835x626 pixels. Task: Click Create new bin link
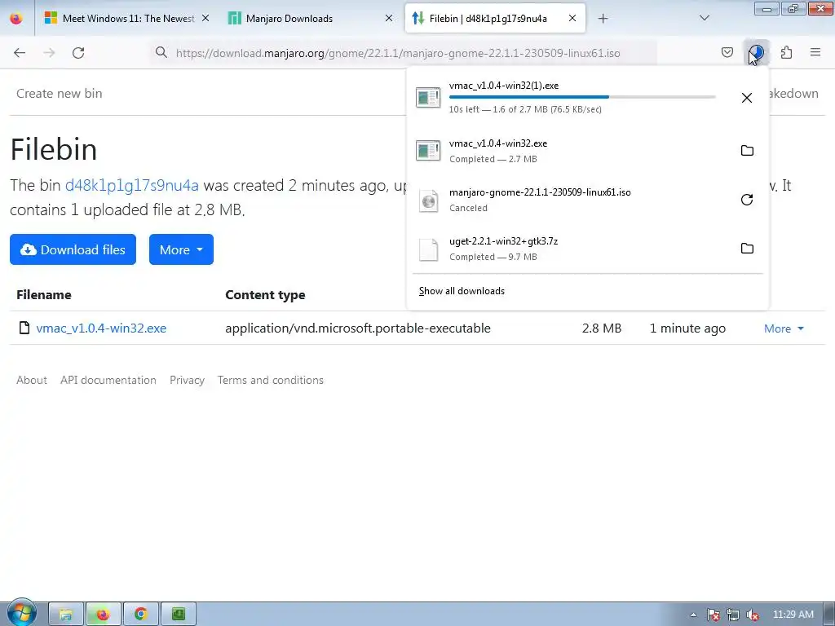[59, 93]
